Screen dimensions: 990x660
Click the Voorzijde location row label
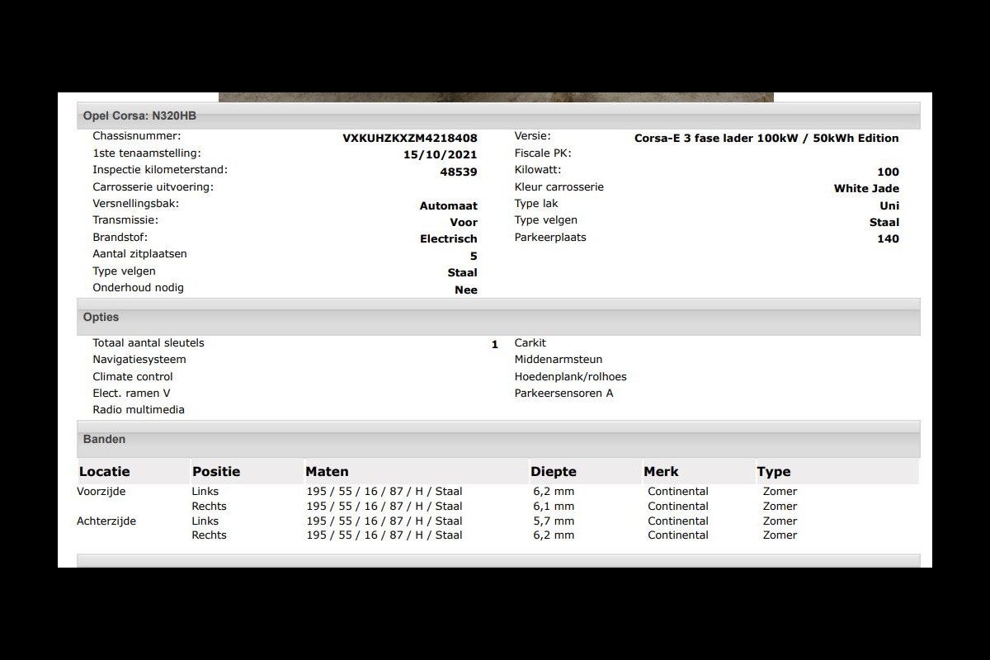point(101,492)
